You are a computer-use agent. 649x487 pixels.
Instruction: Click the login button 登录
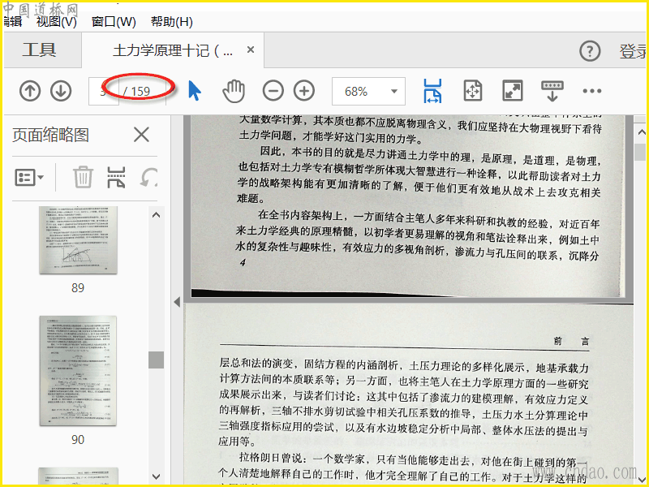[634, 51]
